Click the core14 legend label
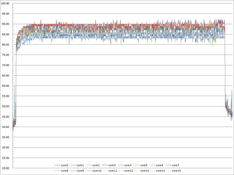Screen dimensions: 234x175 160,171
